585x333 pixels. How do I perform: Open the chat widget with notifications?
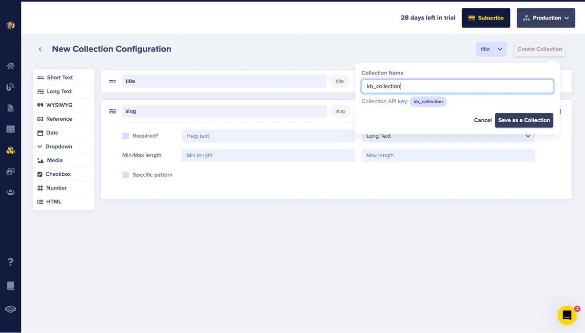[567, 315]
